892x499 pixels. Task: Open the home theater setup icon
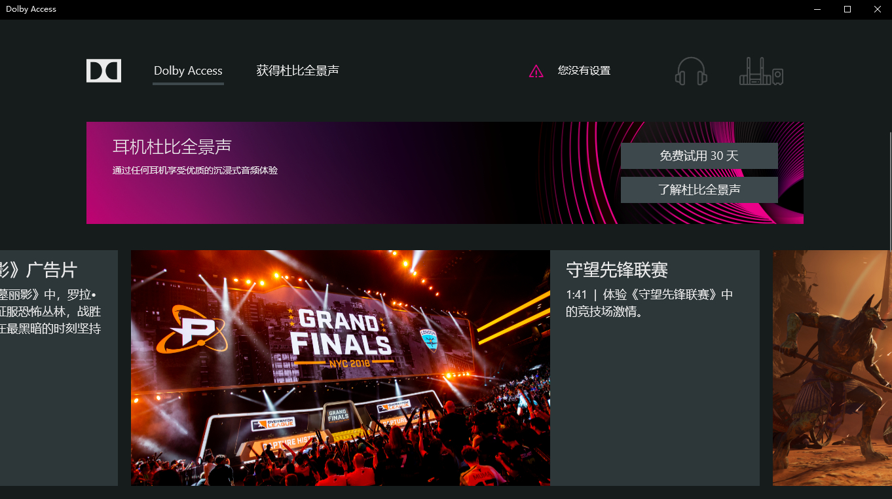point(761,71)
